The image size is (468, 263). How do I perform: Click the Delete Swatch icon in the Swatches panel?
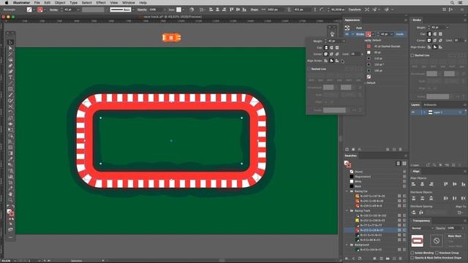(401, 259)
